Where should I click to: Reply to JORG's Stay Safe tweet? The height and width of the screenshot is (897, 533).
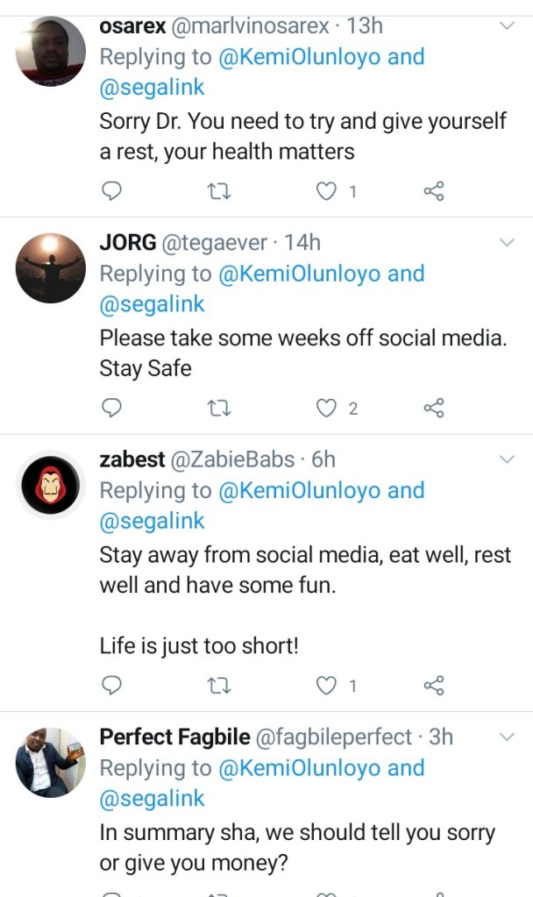[x=111, y=408]
